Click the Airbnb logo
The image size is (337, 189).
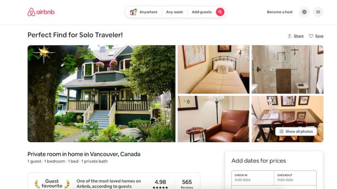41,12
